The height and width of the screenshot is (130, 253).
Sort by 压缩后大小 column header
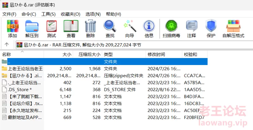(88, 54)
